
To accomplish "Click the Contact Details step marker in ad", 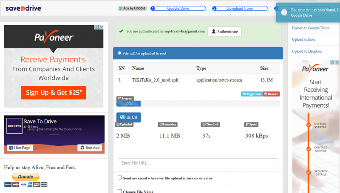I will point(309,149).
